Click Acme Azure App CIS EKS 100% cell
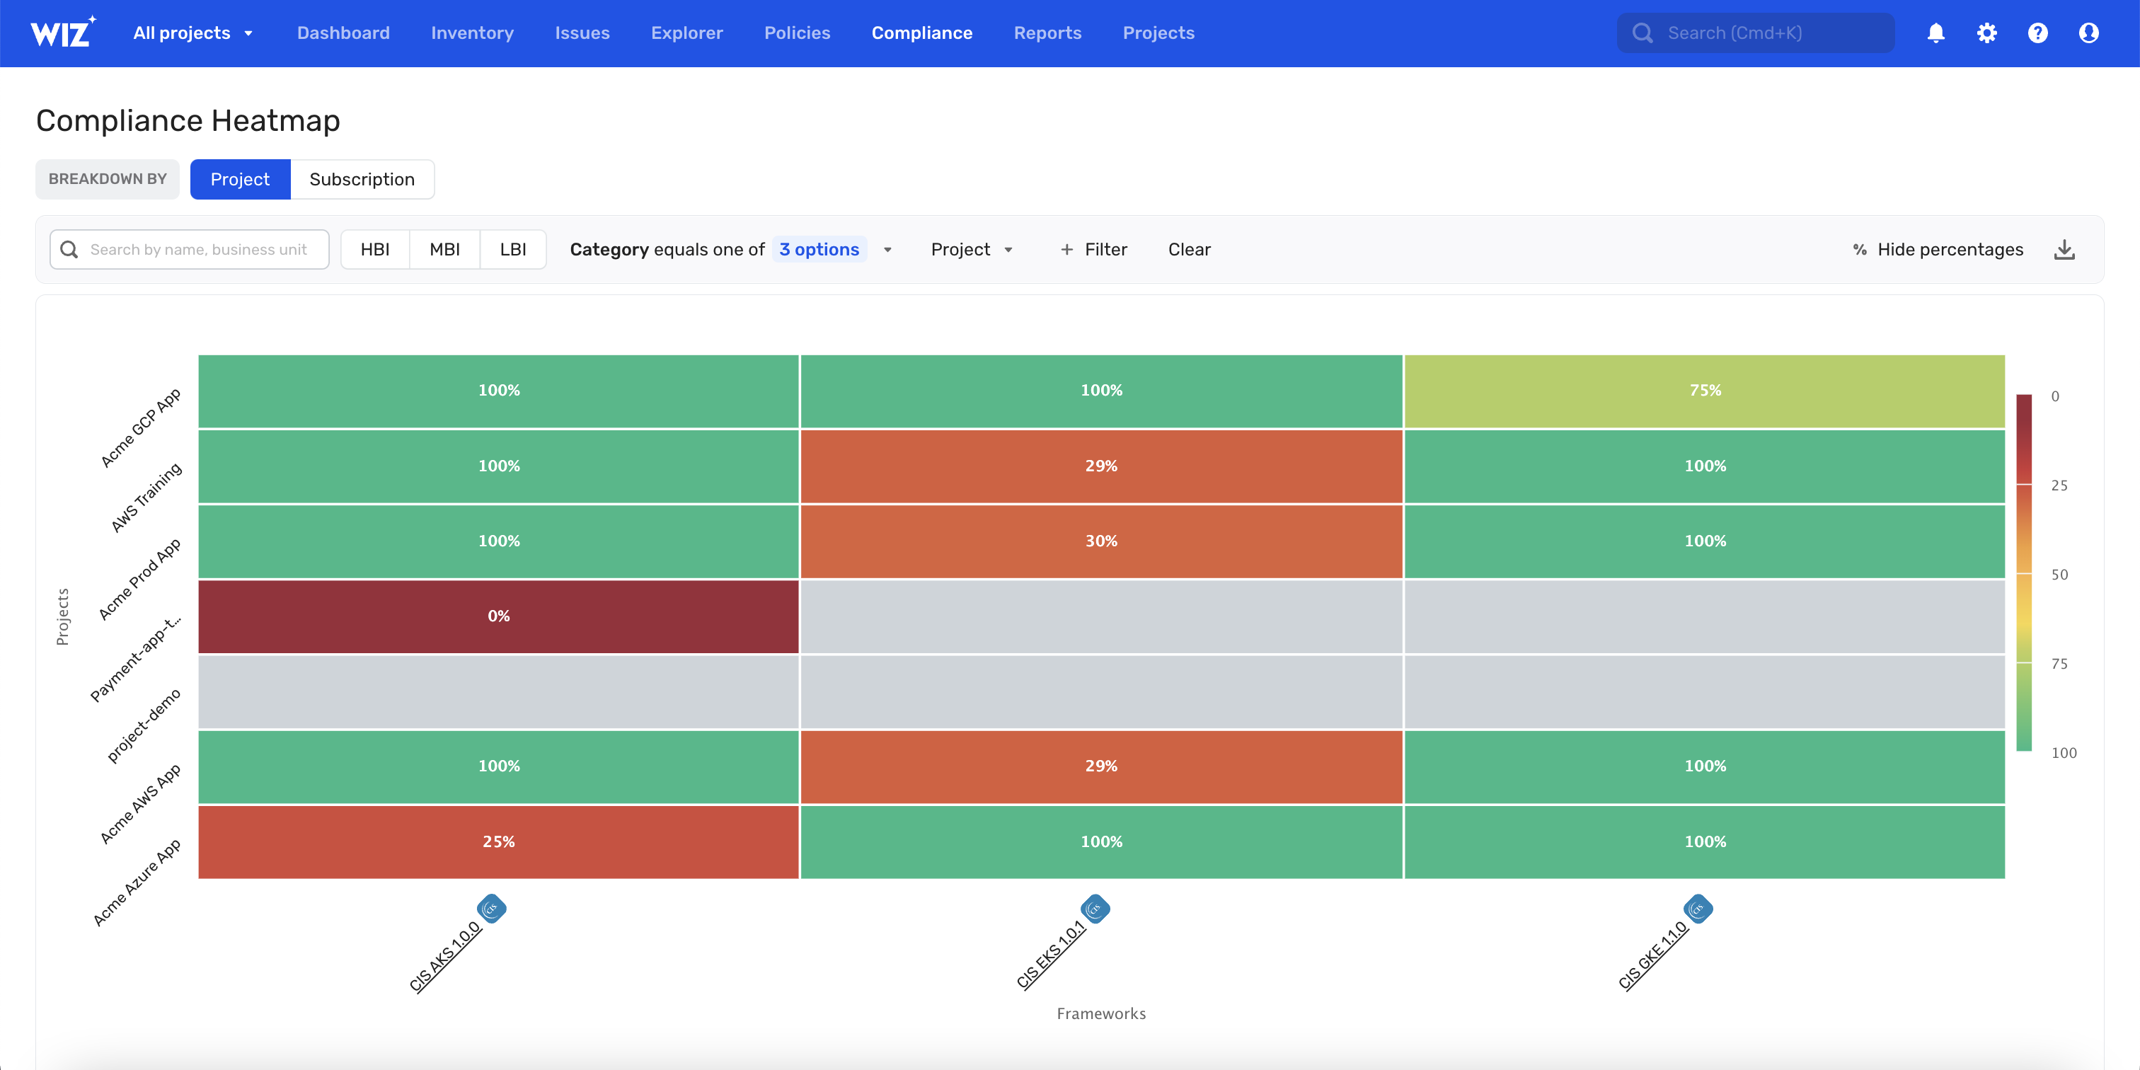The width and height of the screenshot is (2140, 1070). pyautogui.click(x=1102, y=841)
